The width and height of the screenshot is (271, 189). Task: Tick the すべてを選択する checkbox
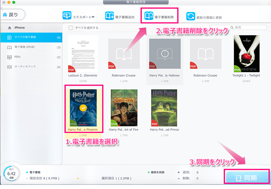tap(71, 28)
